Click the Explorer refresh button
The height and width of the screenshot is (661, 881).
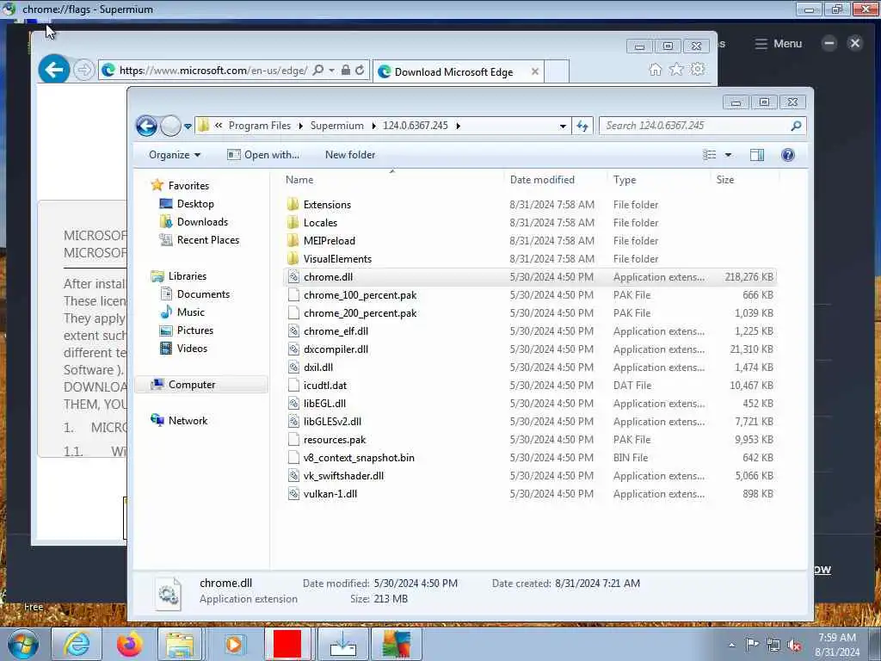click(x=582, y=126)
